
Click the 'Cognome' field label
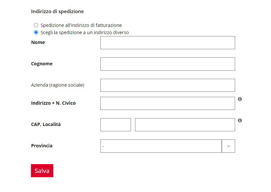point(42,64)
